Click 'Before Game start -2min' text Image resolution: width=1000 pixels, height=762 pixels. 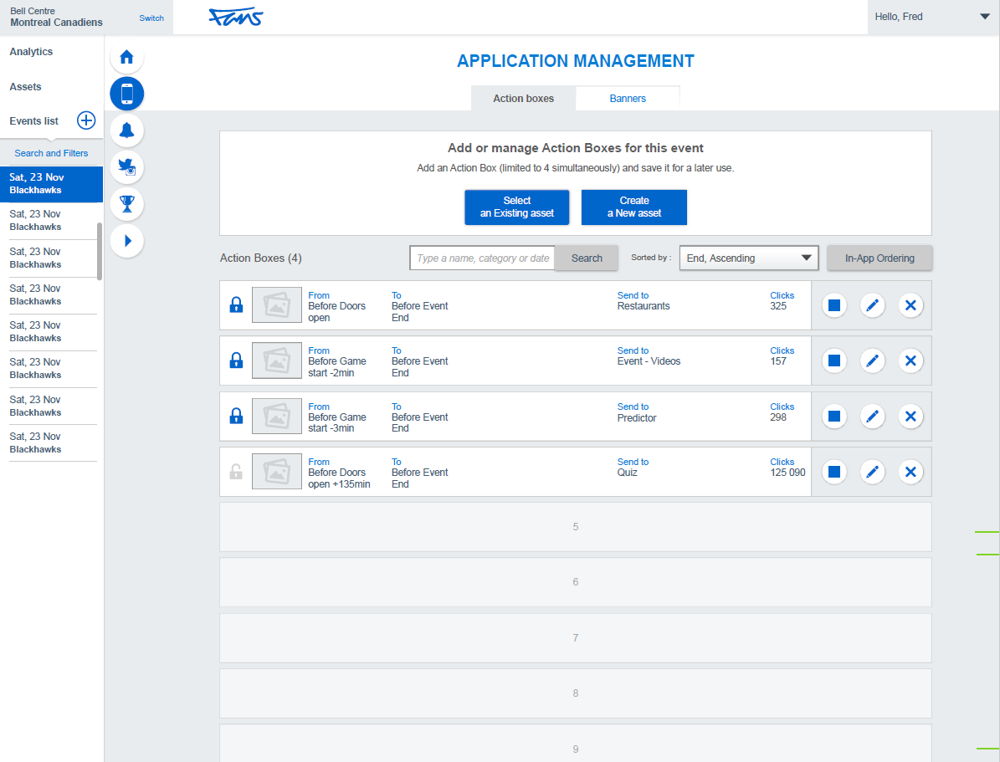point(337,366)
